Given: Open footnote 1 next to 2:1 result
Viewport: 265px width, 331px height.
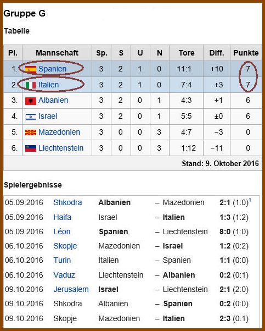Looking at the screenshot, I should 250,200.
